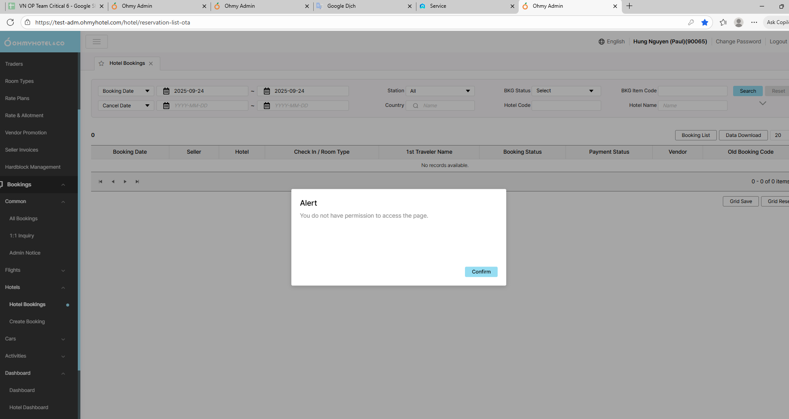Screen dimensions: 789x419
Task: Go to last page of results
Action: coord(138,182)
